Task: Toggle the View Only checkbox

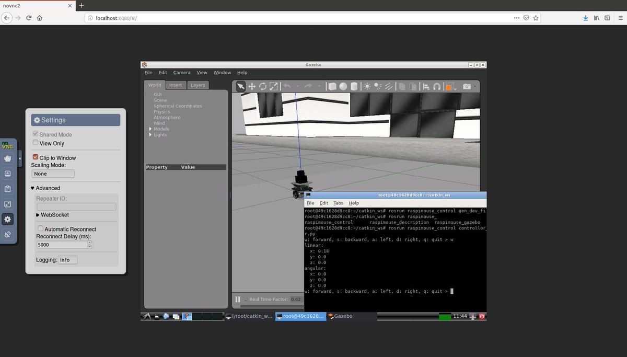Action: tap(36, 143)
